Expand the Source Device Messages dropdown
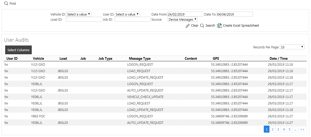Screen dimensions: 311x137 [182, 19]
